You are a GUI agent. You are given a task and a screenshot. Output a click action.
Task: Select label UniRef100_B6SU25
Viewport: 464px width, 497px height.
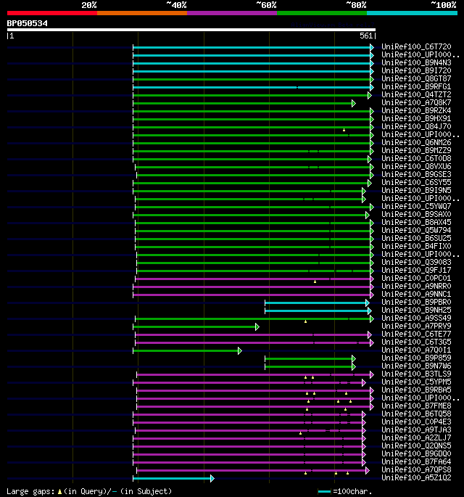tap(416, 239)
